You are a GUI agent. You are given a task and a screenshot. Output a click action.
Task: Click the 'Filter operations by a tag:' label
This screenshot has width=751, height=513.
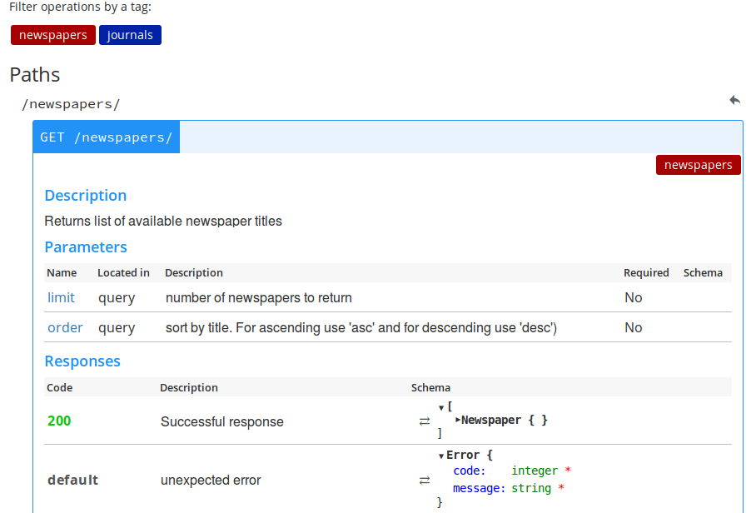(x=81, y=7)
